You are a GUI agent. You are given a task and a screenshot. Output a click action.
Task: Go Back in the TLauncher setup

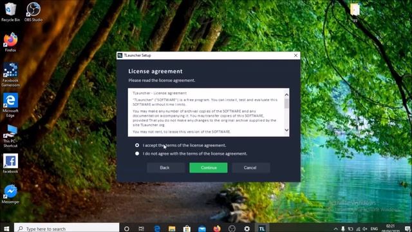[x=165, y=168]
